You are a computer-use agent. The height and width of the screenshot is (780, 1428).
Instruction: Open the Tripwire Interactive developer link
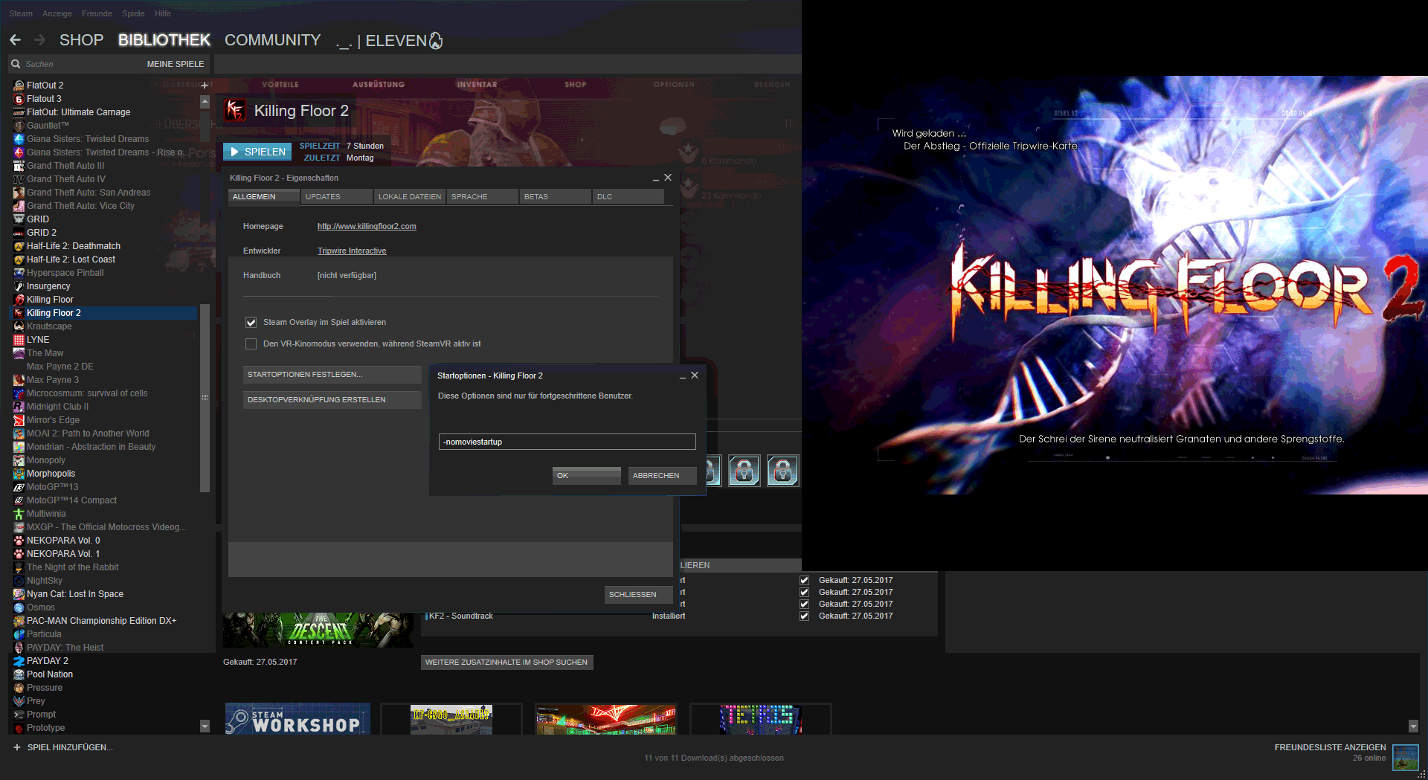352,251
